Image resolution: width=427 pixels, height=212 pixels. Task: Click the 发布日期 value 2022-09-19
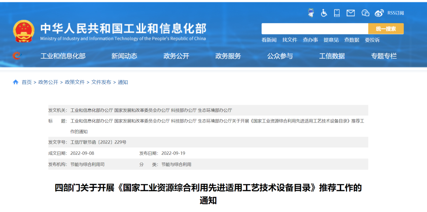(173, 153)
